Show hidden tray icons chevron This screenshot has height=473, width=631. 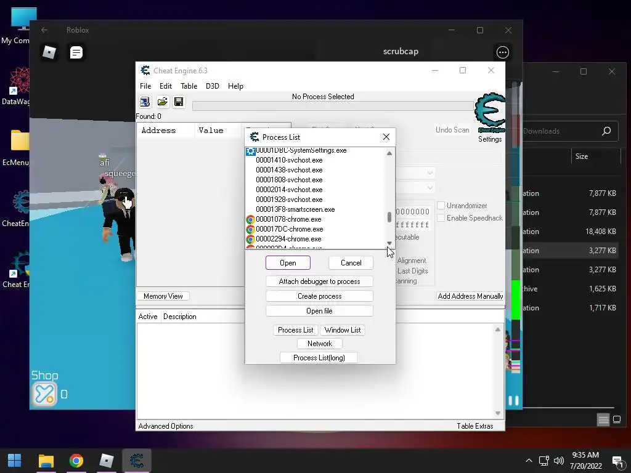(x=529, y=461)
